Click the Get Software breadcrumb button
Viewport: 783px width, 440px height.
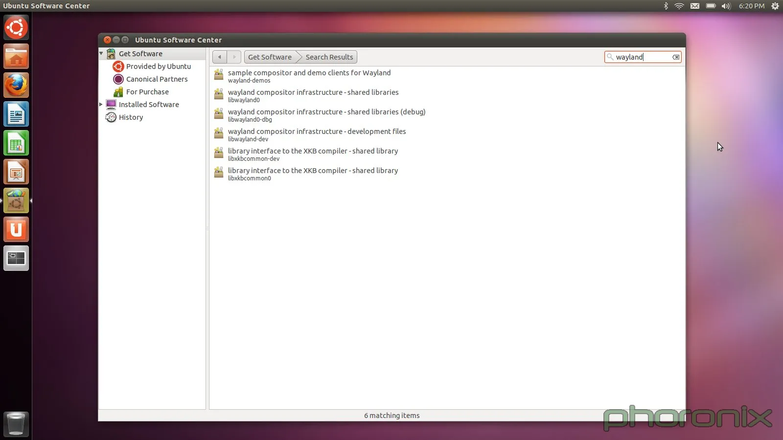(x=270, y=57)
